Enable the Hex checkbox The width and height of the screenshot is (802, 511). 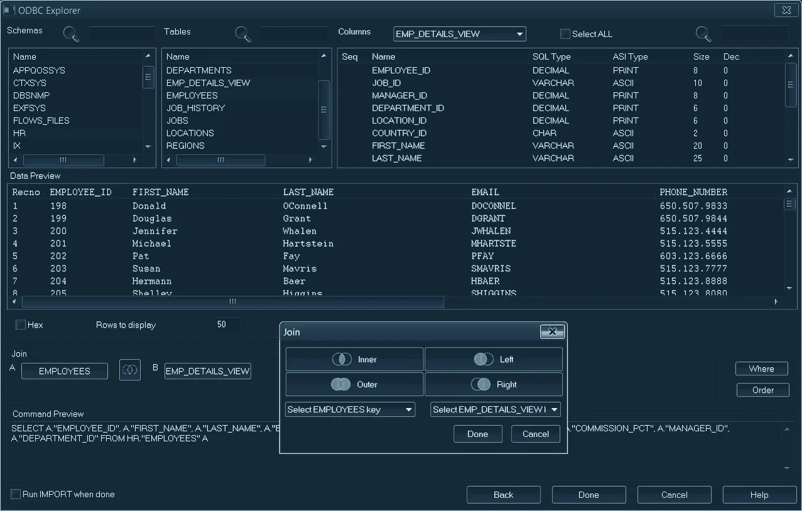[21, 325]
